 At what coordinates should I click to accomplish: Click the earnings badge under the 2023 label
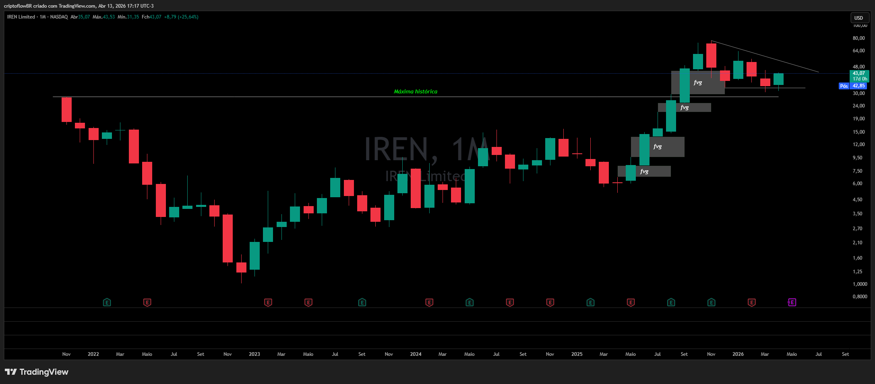click(267, 302)
